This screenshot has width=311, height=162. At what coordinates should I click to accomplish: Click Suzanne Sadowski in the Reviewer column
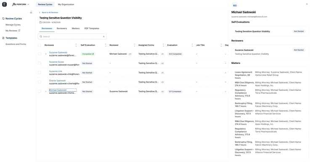(118, 91)
